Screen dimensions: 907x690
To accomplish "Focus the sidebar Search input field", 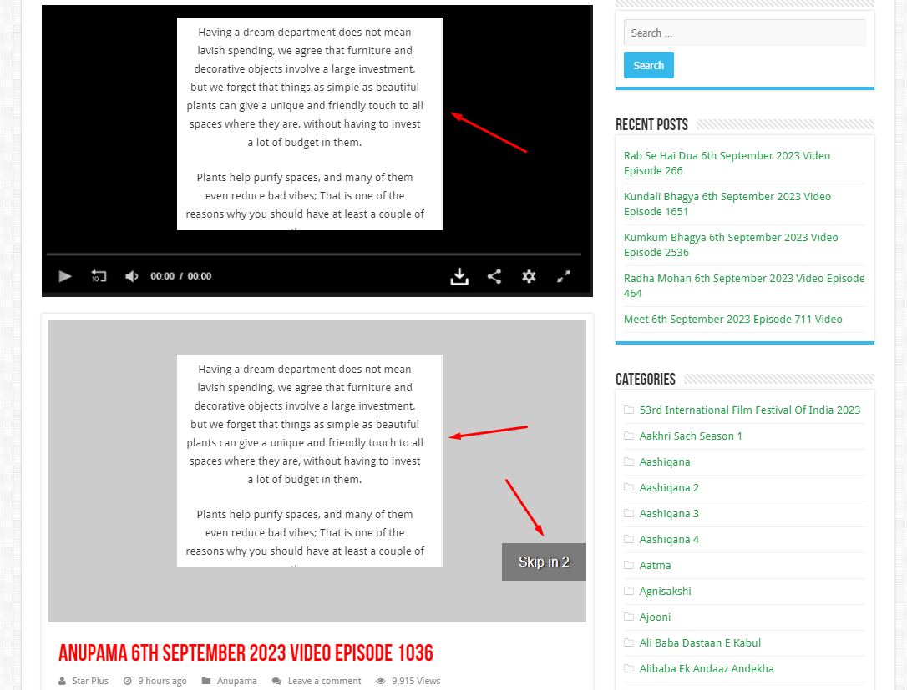I will (744, 33).
